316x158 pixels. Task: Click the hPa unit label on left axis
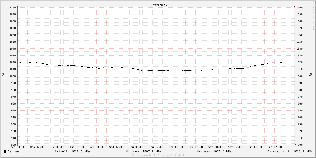(3, 76)
